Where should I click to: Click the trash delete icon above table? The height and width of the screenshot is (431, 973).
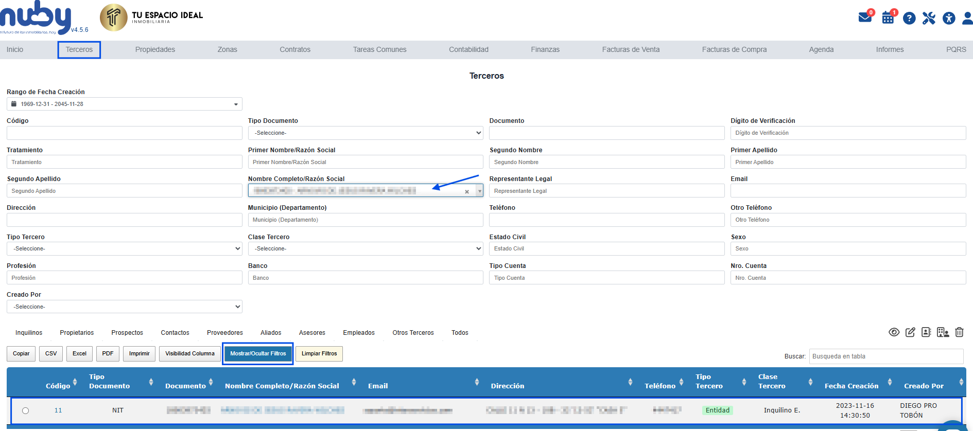click(x=959, y=332)
